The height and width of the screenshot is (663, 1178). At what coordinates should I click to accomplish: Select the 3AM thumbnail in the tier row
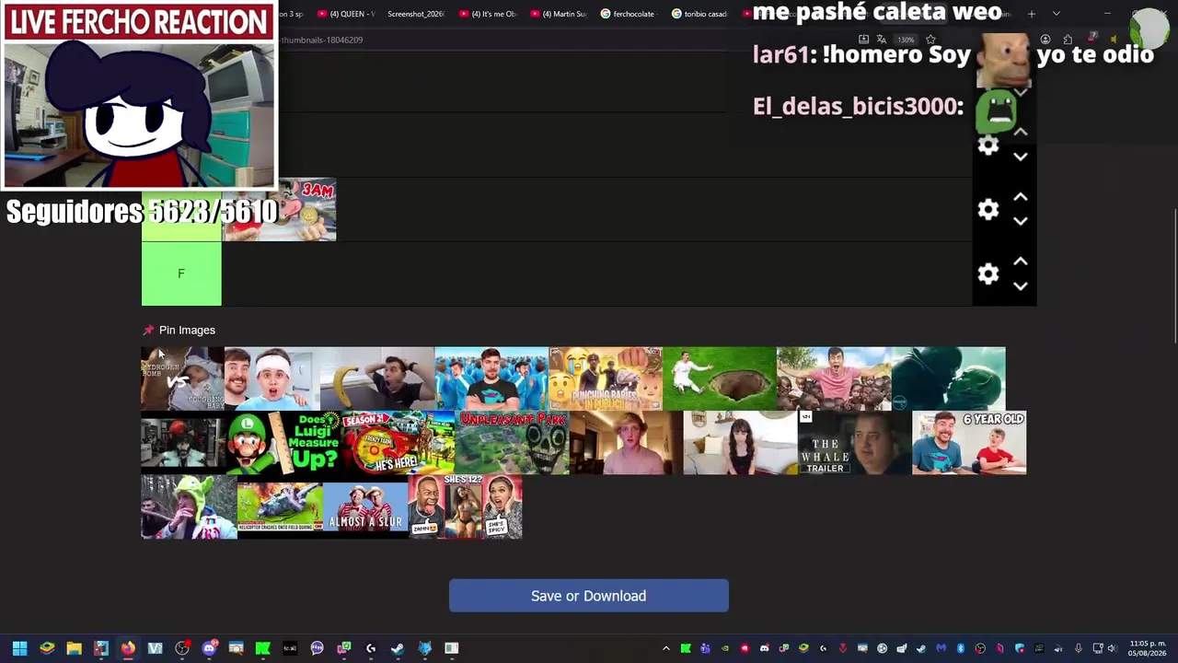click(x=280, y=210)
